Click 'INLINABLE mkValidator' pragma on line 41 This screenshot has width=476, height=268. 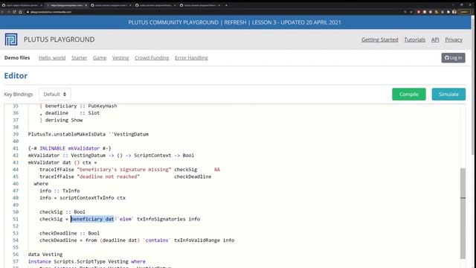coord(69,148)
